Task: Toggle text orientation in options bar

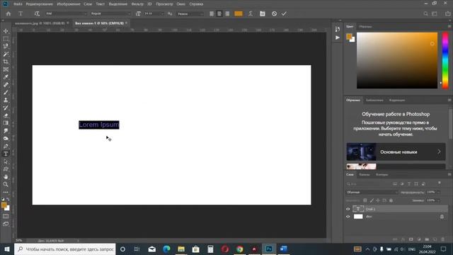Action: pyautogui.click(x=37, y=13)
